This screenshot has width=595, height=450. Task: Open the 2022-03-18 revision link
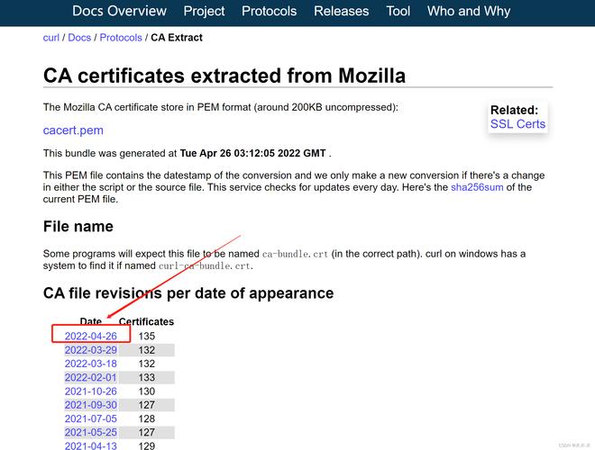point(91,364)
